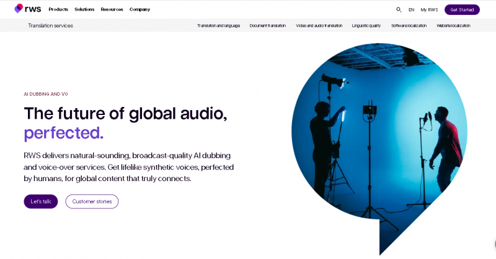This screenshot has height=259, width=496.
Task: Go to Software localization
Action: 410,26
